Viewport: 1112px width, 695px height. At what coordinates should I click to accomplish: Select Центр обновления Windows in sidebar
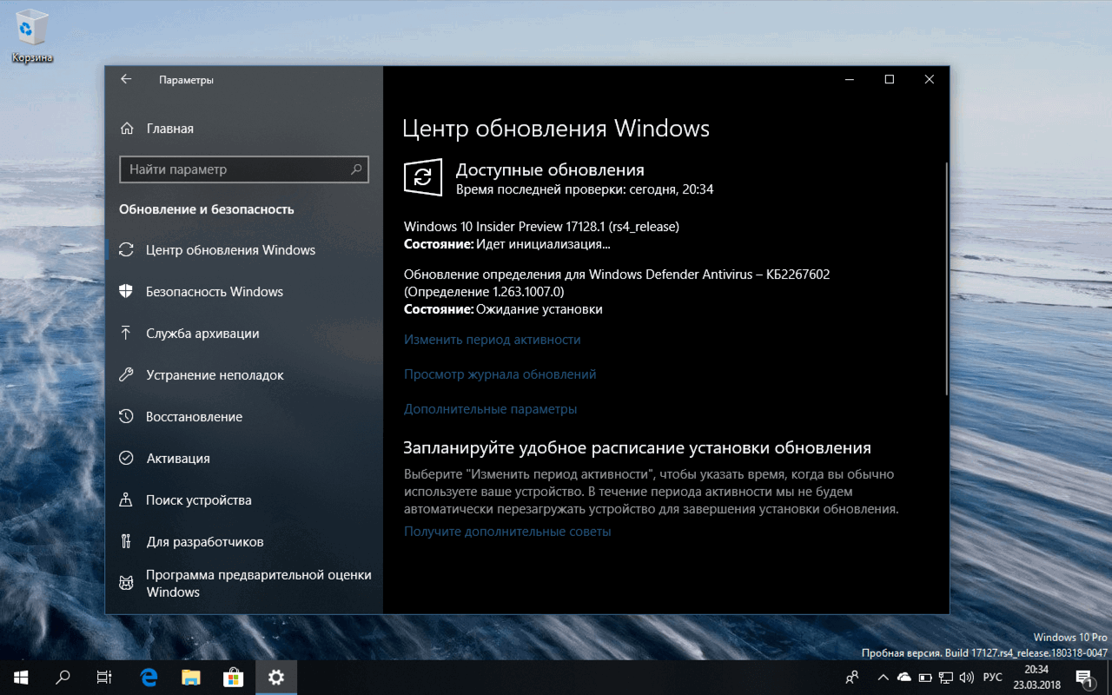click(244, 250)
